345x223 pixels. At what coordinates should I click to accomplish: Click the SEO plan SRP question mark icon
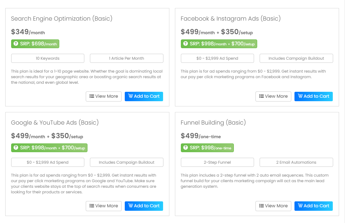coord(16,44)
